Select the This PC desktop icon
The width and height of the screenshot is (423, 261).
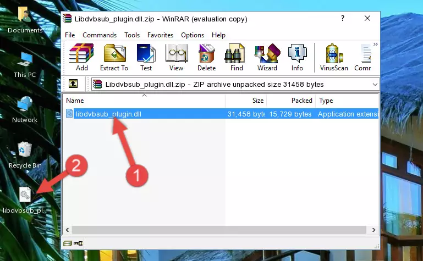point(25,65)
